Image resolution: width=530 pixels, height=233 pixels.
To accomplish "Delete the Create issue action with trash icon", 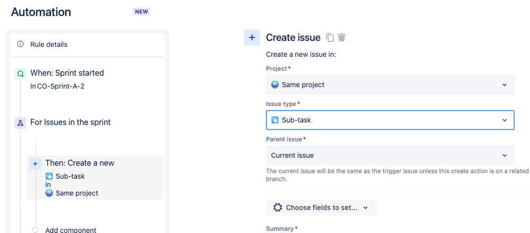I will pos(342,38).
